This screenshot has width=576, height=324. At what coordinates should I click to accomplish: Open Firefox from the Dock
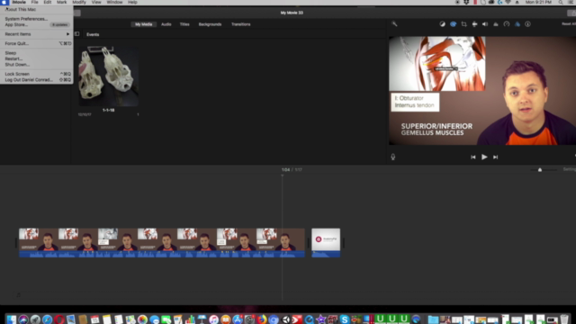(262, 319)
